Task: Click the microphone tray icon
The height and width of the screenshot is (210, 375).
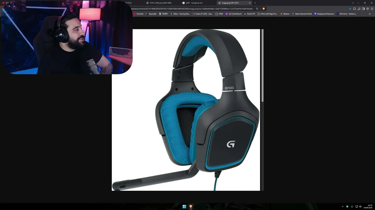Action: 352,206
